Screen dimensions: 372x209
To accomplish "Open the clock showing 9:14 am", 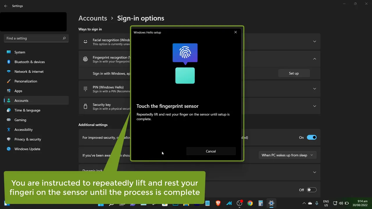I will click(x=360, y=203).
